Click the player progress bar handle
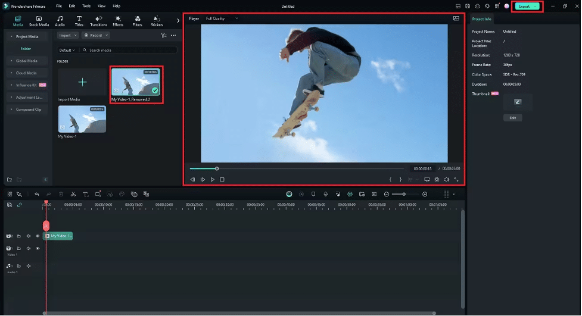 217,169
